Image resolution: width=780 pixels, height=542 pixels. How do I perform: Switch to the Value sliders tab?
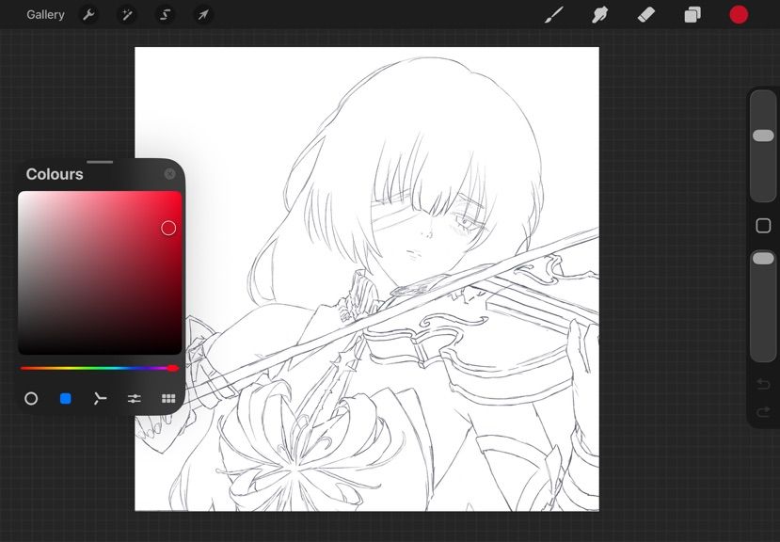(135, 399)
